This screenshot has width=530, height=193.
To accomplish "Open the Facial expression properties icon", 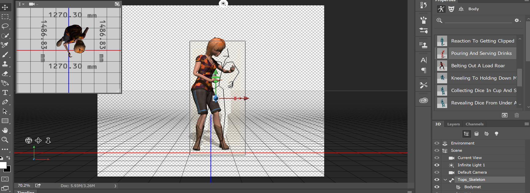I will pos(451,9).
